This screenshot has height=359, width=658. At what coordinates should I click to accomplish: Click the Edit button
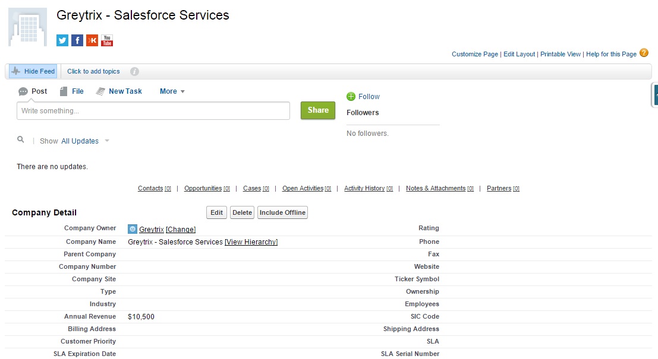pos(216,212)
